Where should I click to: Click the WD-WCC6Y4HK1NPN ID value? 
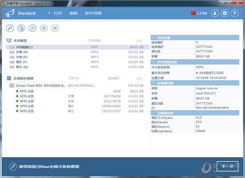212,108
